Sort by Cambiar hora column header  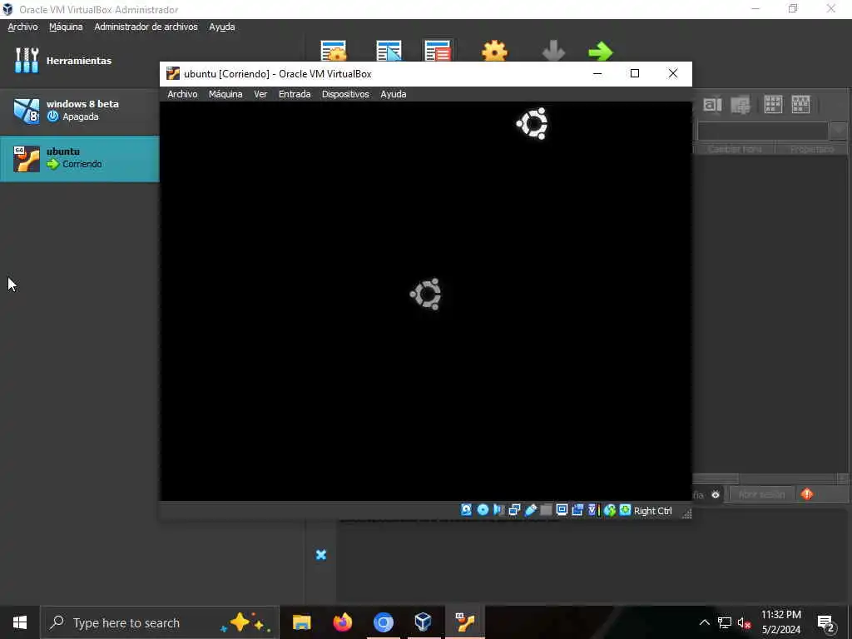coord(735,149)
